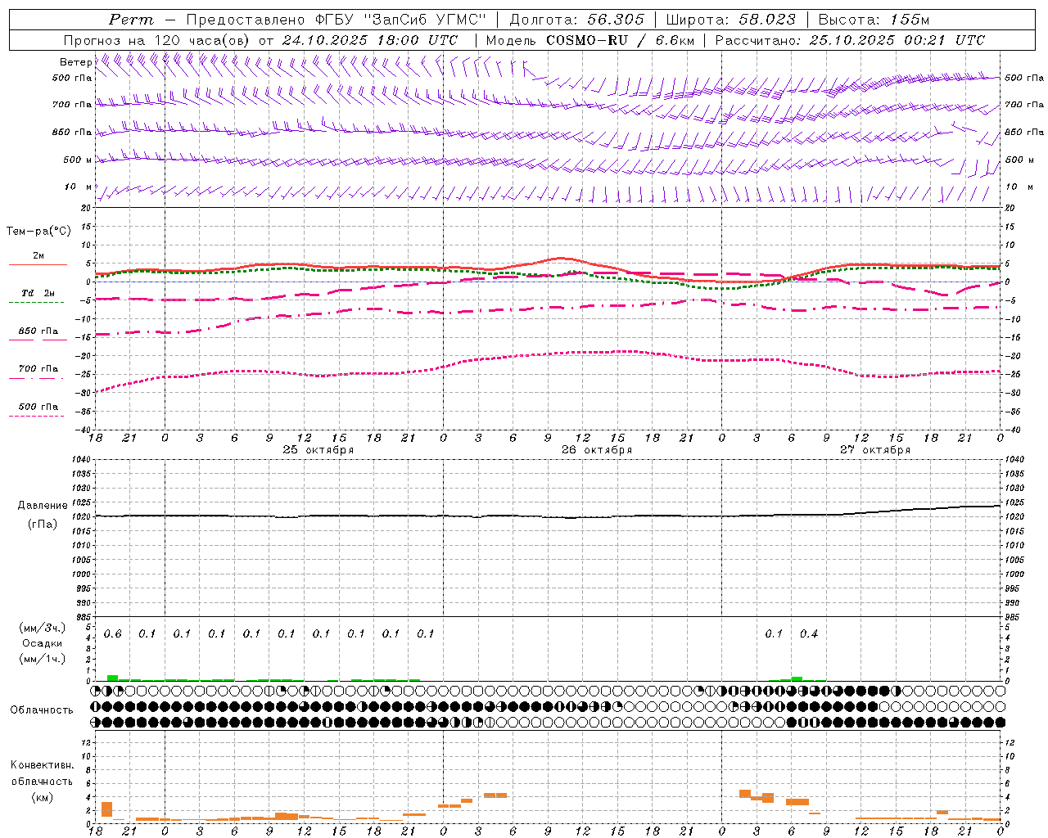Click the "25 октября" date label
The image size is (1048, 838).
(318, 450)
